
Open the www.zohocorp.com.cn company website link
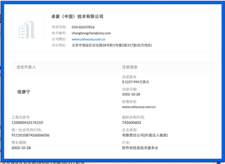88,39
